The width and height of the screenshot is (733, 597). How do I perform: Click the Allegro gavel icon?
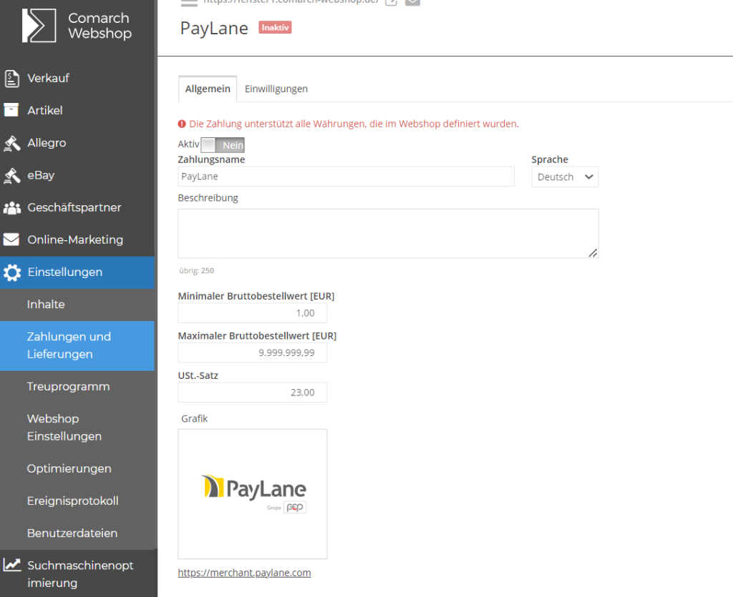tap(11, 143)
